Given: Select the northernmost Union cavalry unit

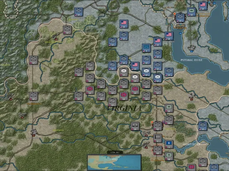Looking at the screenshot, I should (x=112, y=42).
